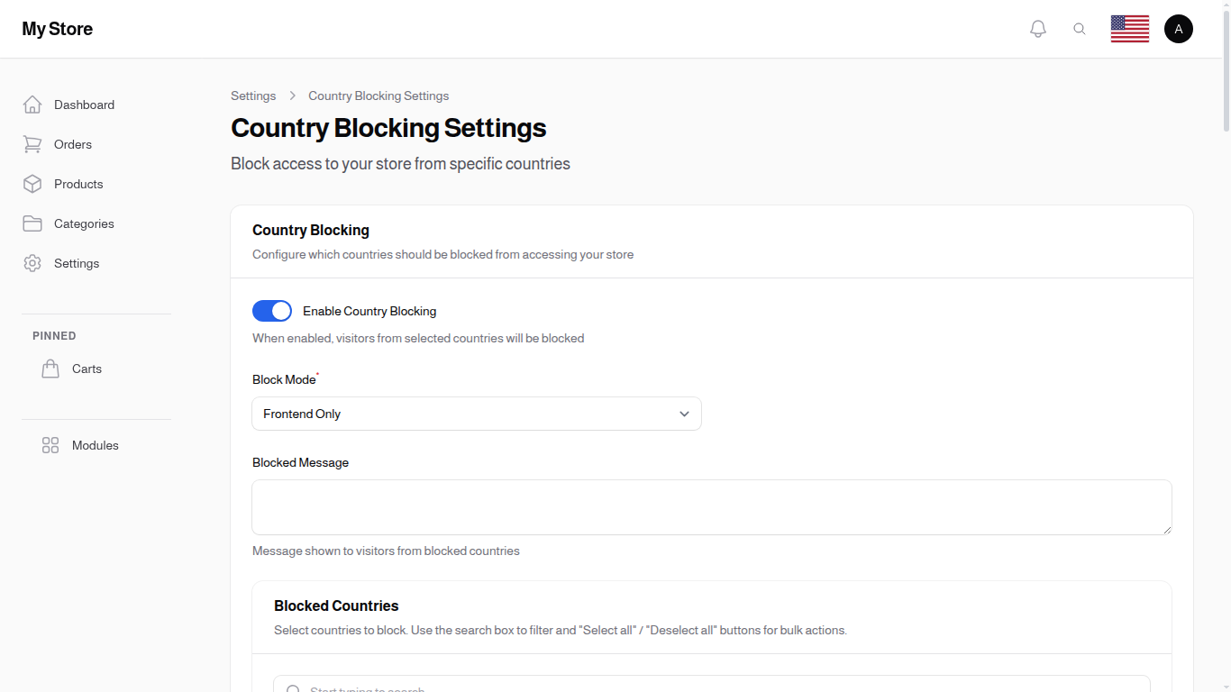Select the Orders cart icon
This screenshot has height=692, width=1231.
32,144
